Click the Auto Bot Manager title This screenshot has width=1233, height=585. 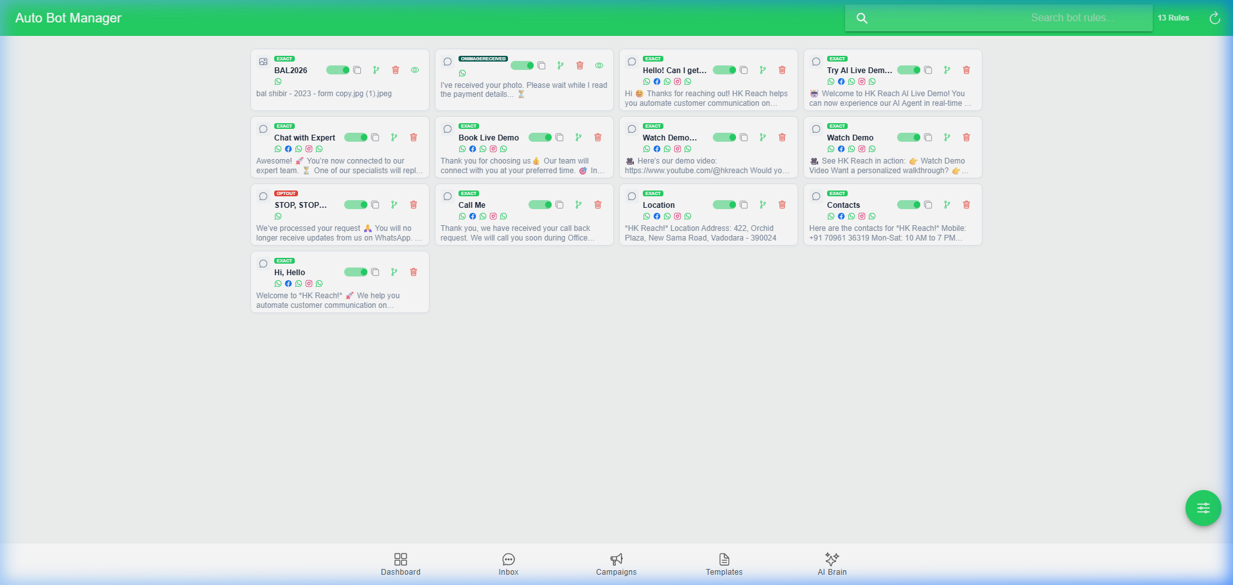(68, 18)
